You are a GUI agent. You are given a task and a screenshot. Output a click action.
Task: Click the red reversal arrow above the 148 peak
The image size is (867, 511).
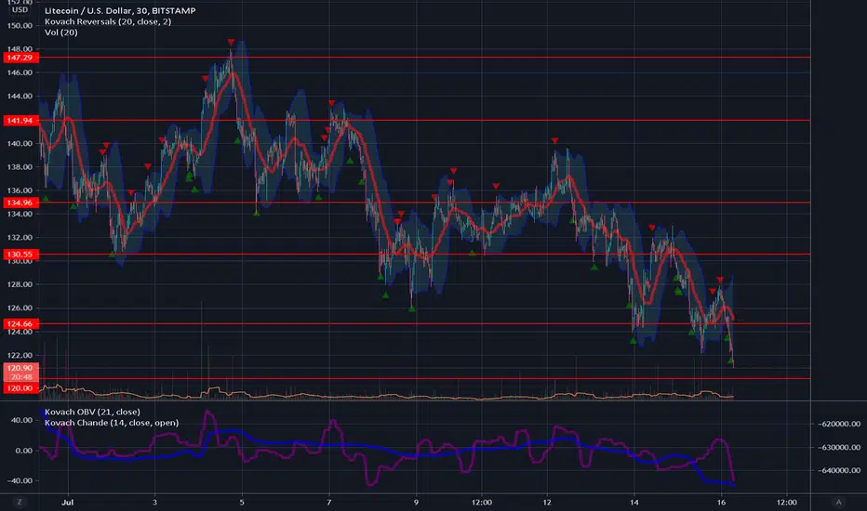tap(231, 42)
